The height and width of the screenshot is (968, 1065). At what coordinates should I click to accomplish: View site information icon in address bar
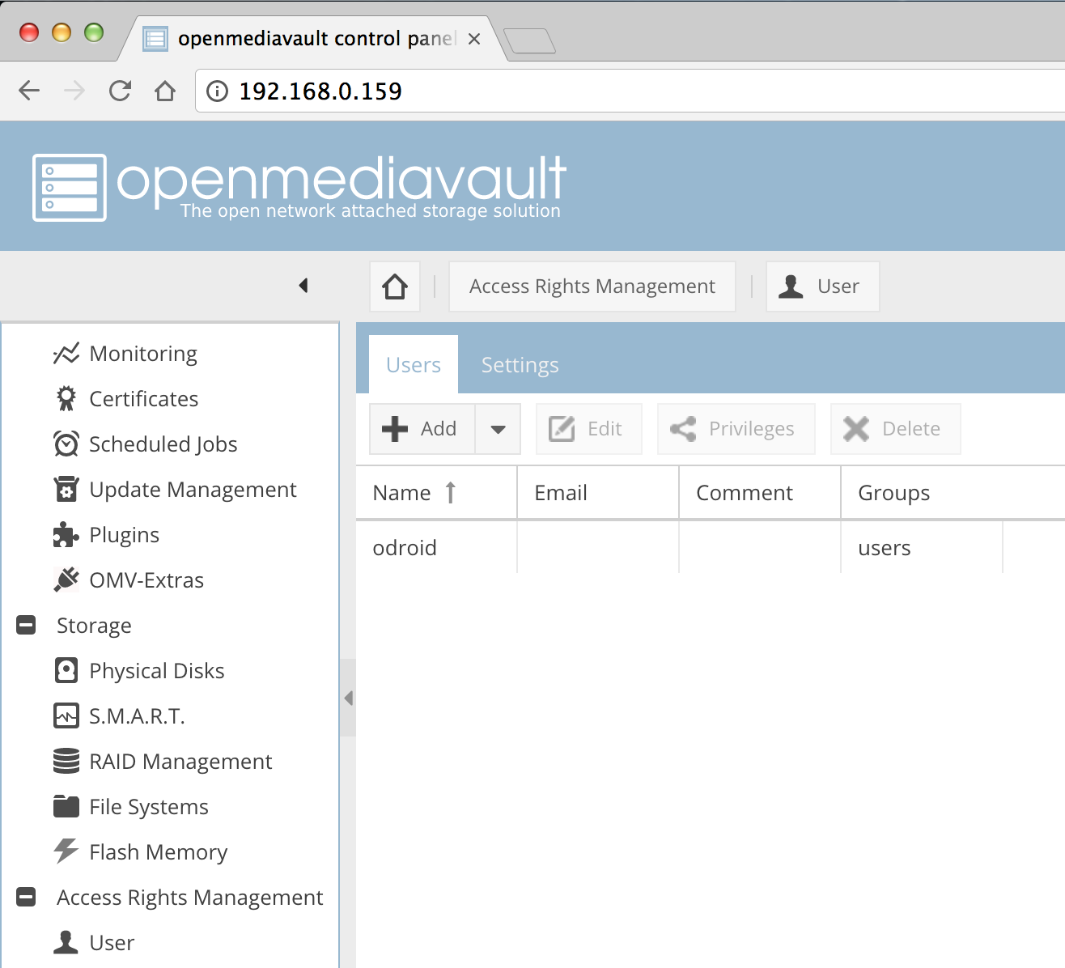pos(217,91)
